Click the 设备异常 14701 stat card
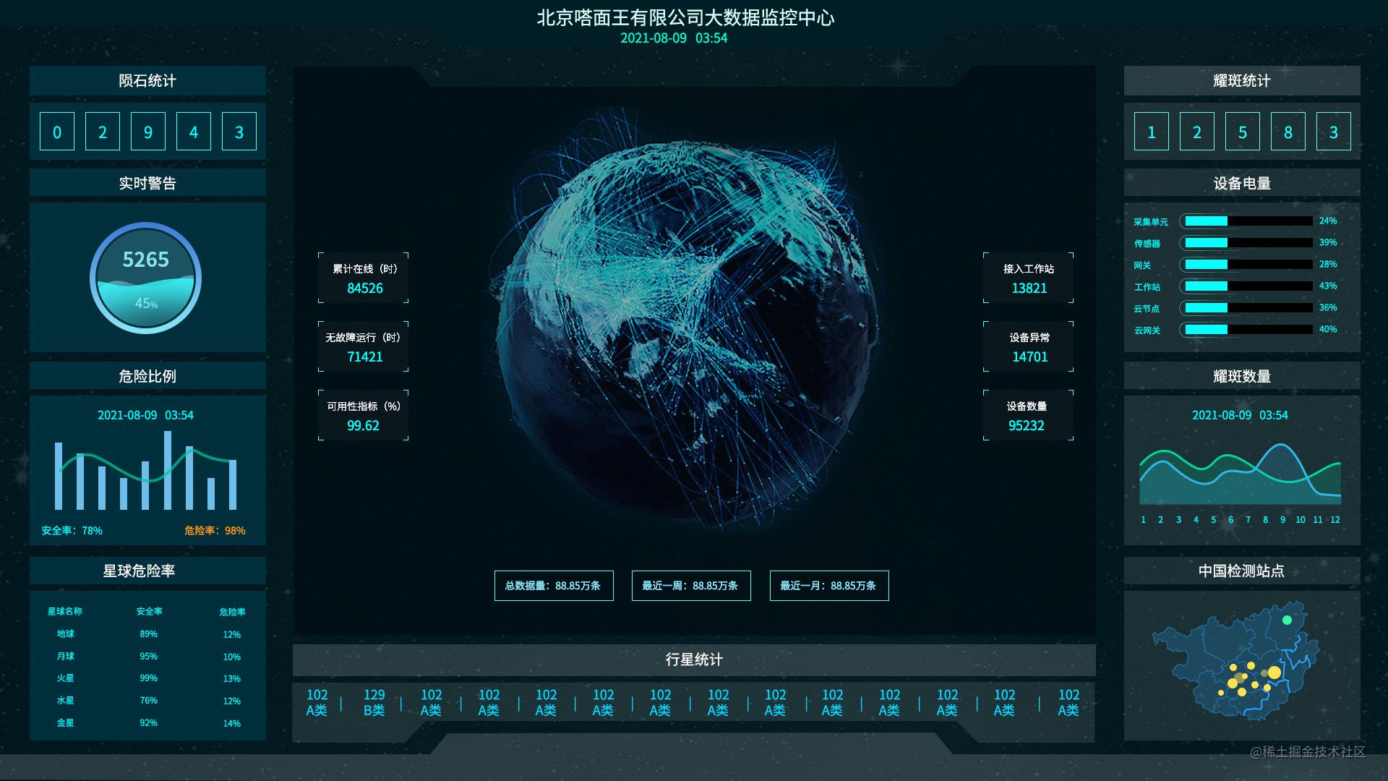The width and height of the screenshot is (1388, 781). tap(1028, 347)
